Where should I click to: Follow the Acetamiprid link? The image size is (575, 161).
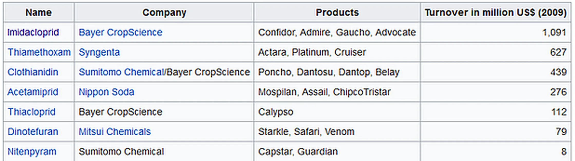point(33,92)
